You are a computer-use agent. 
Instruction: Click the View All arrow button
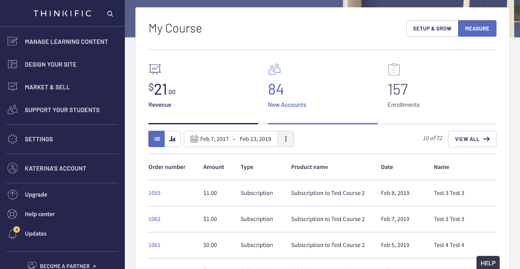(x=472, y=139)
